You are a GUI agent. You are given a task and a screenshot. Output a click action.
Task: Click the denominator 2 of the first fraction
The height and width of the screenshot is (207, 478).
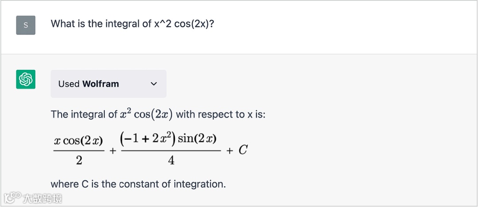[x=79, y=160]
